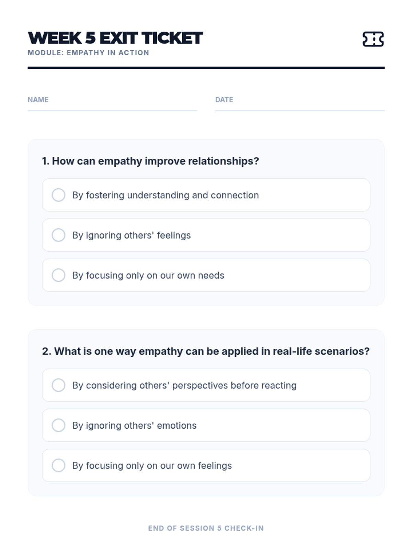Screen dimensions: 412x550
Task: Click "By ignoring others' feelings" option text
Action: pos(131,235)
